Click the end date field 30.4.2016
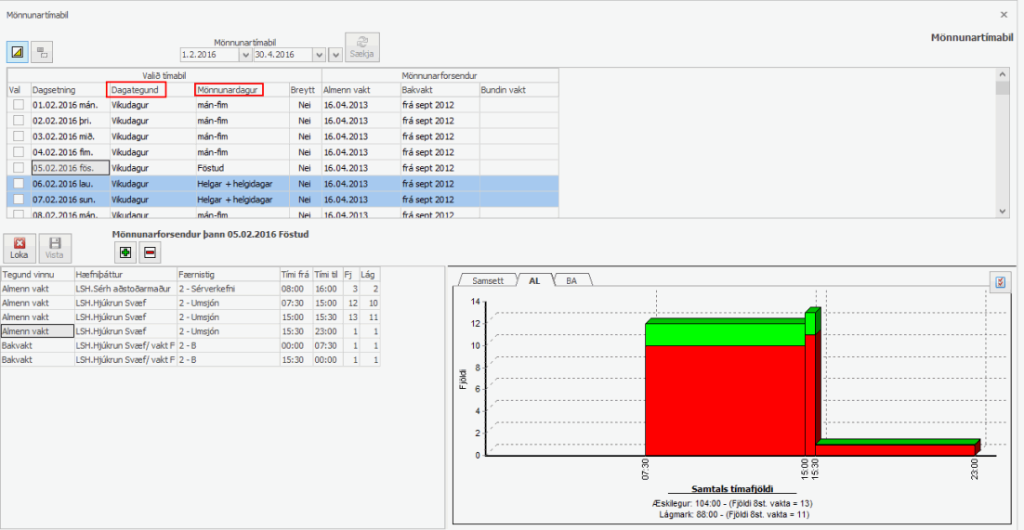This screenshot has width=1024, height=530. (283, 55)
